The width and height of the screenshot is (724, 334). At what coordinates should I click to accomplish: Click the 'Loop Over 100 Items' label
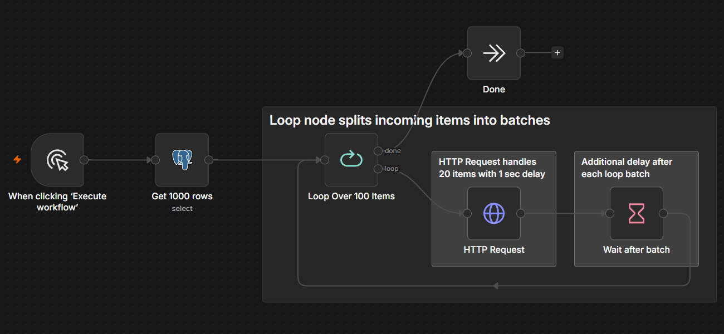(x=351, y=196)
